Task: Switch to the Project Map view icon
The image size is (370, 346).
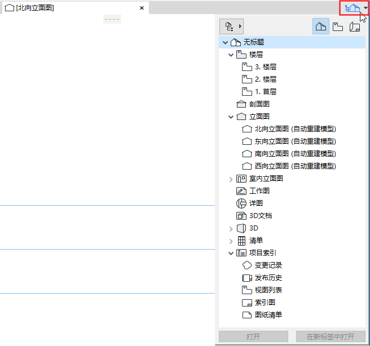Action: click(321, 26)
